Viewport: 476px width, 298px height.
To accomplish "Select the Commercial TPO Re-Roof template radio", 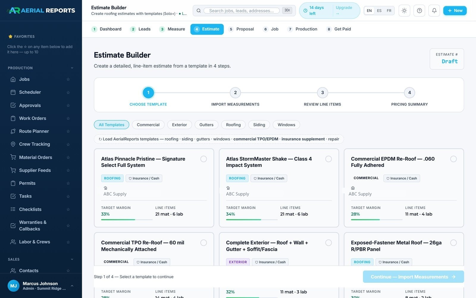I will click(203, 243).
